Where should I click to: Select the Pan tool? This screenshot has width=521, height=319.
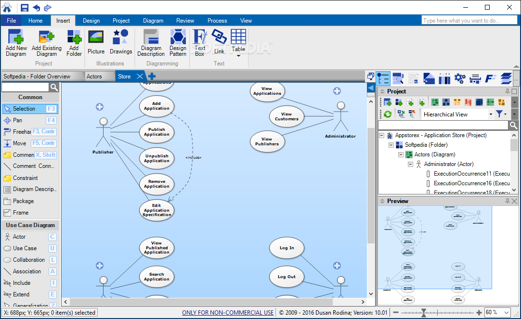pyautogui.click(x=30, y=120)
